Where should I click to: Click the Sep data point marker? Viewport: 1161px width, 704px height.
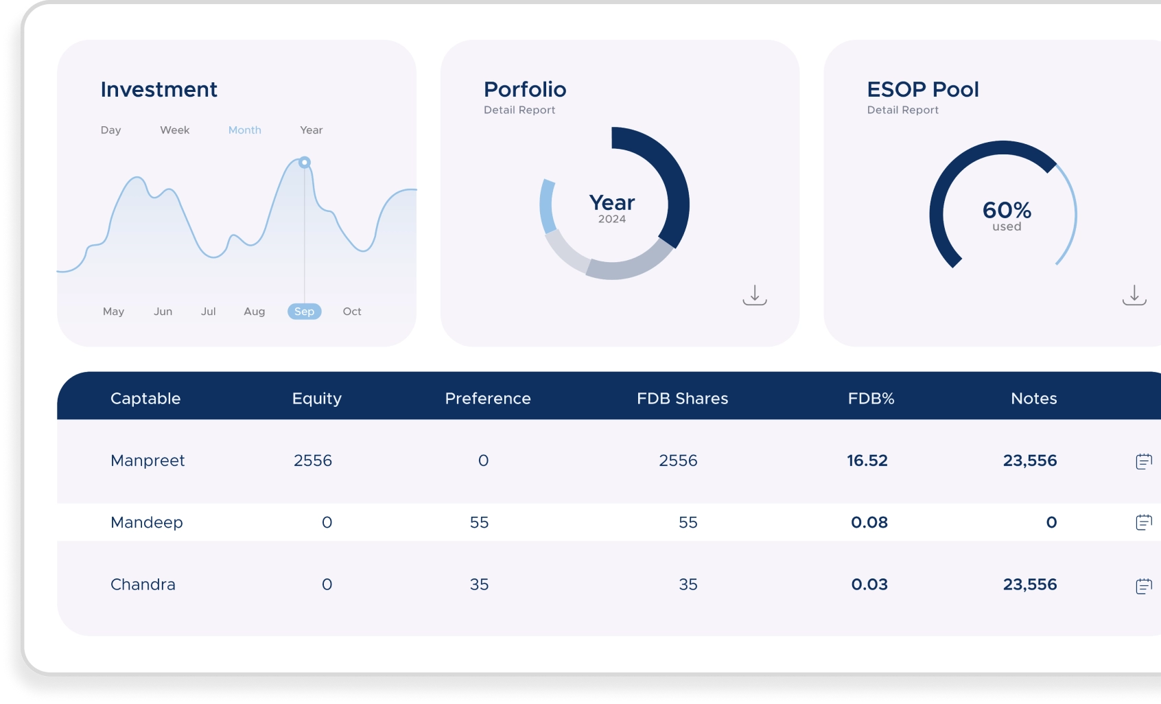click(305, 163)
